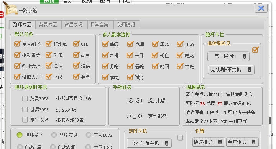Viewport: 276px width, 149px height.
Task: Uncheck the 单人副本 checkbox
Action: 17,44
